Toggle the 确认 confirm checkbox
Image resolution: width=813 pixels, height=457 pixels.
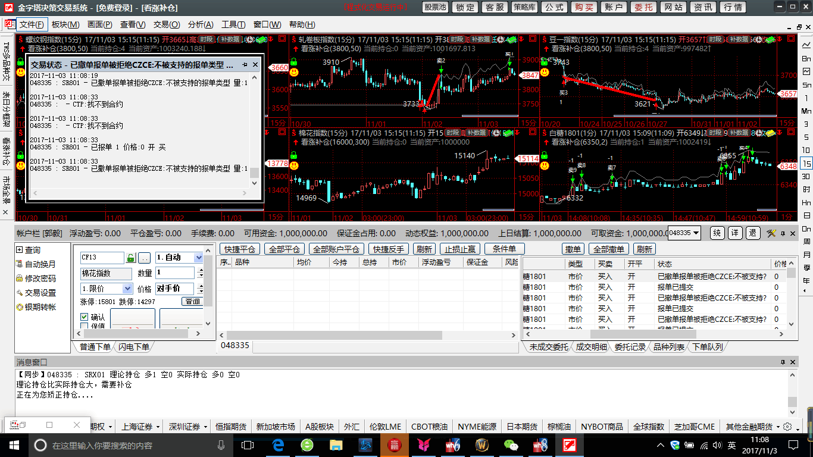pyautogui.click(x=85, y=317)
